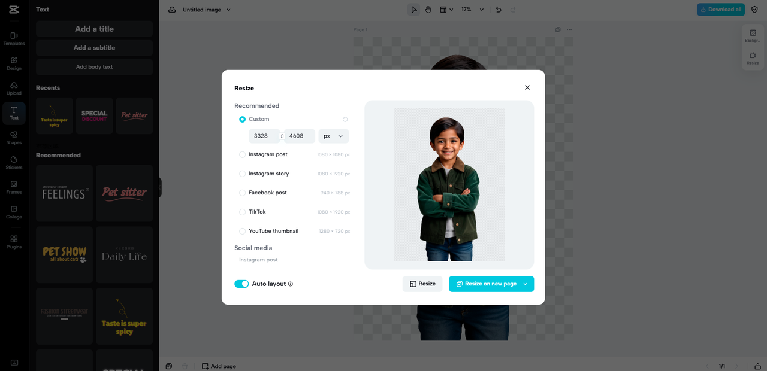Image resolution: width=767 pixels, height=371 pixels.
Task: Select the recommended Pet sitter text template
Action: click(x=125, y=193)
